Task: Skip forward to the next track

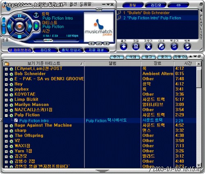Action: [x=30, y=26]
